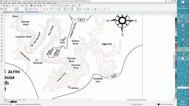Open the Welcome screen launcher dropdown arrow
This screenshot has height=106, width=189.
(82, 6)
